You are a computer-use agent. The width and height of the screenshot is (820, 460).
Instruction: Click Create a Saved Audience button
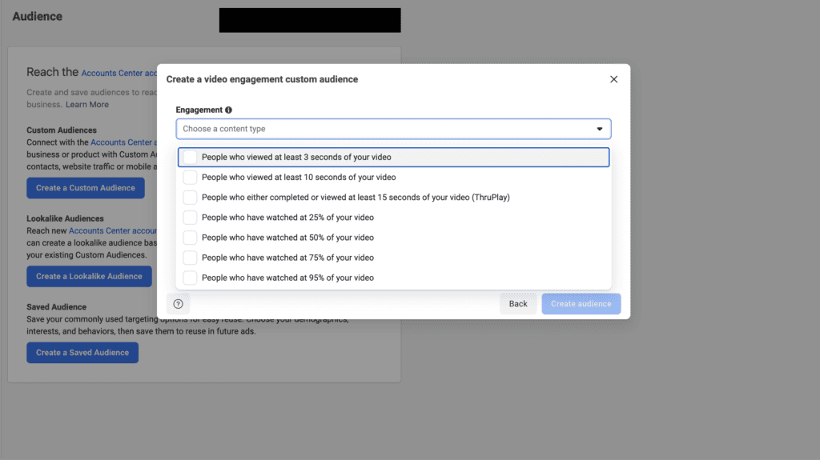[82, 353]
